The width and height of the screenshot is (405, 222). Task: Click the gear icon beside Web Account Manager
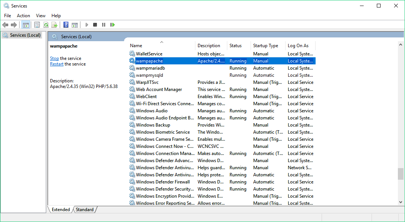pyautogui.click(x=132, y=89)
